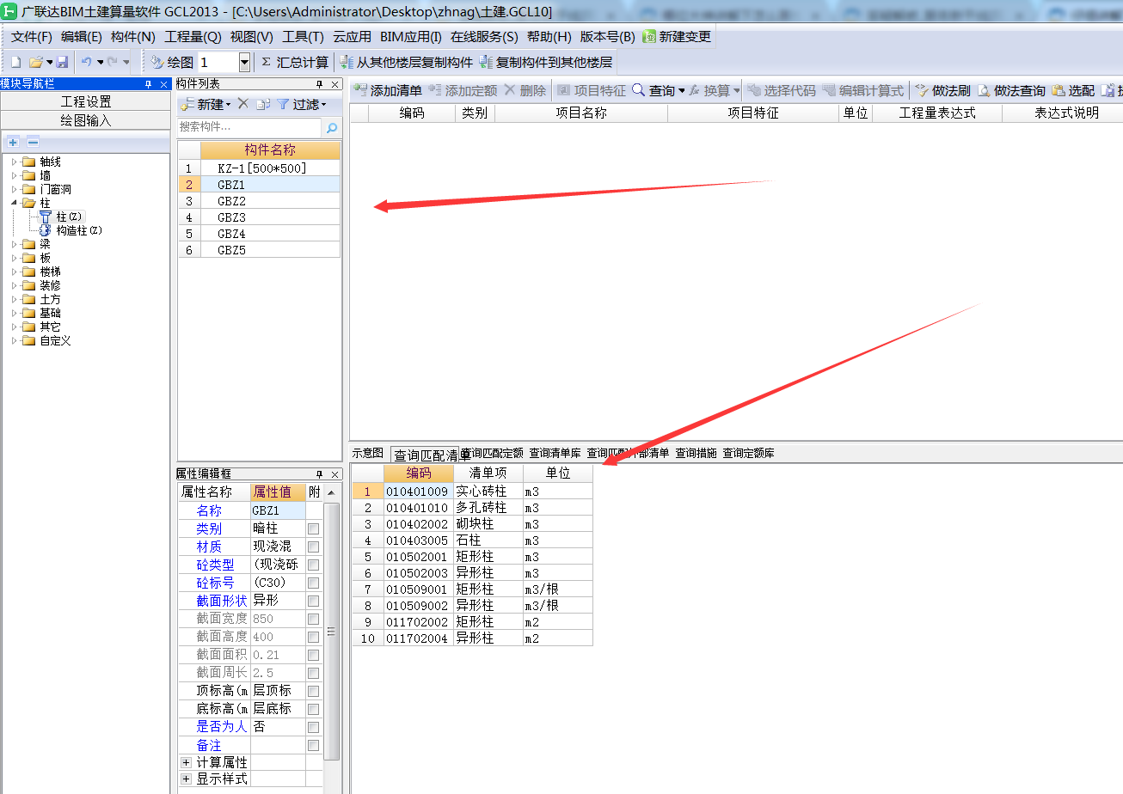
Task: Expand the 墙 tree folder
Action: click(14, 175)
